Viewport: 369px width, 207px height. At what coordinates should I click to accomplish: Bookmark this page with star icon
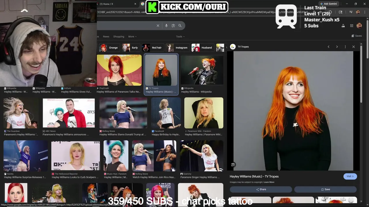(320, 12)
